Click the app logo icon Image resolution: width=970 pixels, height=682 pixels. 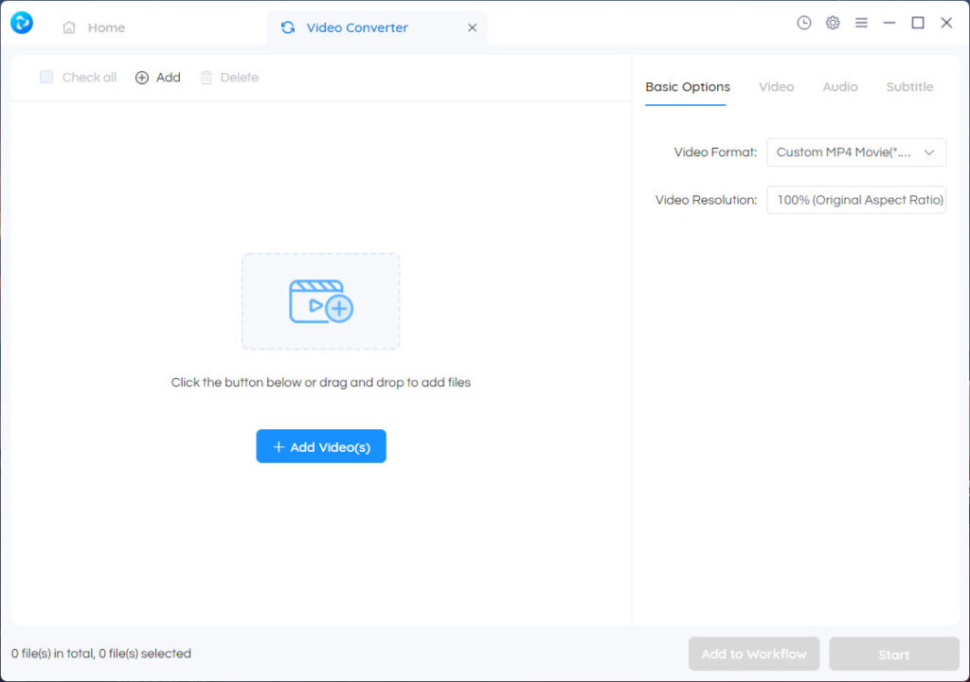[x=22, y=23]
